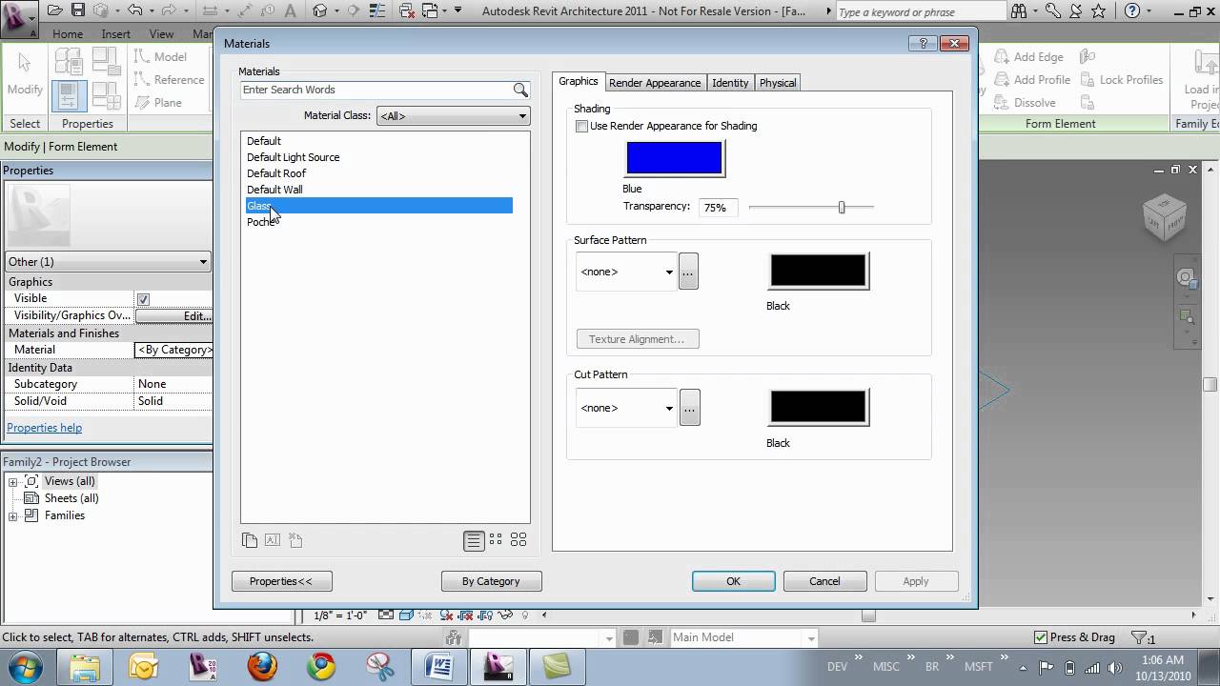
Task: Apply changes with the Apply button
Action: point(915,580)
